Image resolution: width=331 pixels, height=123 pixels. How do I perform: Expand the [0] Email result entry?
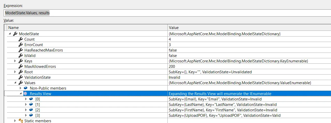[x=26, y=99]
